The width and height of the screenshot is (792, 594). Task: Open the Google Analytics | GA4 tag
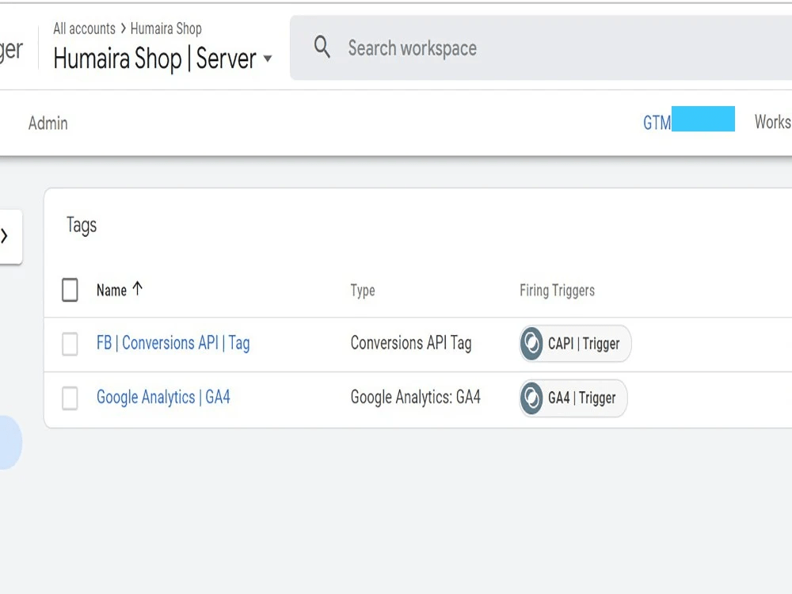(x=163, y=397)
